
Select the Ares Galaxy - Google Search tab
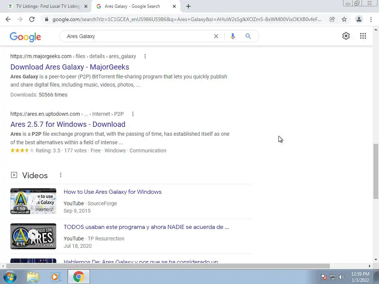(136, 7)
